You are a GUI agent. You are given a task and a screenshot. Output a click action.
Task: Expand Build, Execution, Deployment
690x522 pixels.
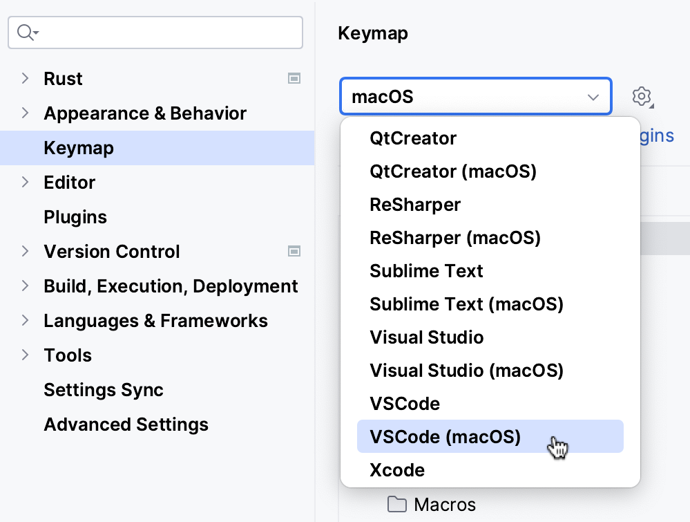[25, 286]
